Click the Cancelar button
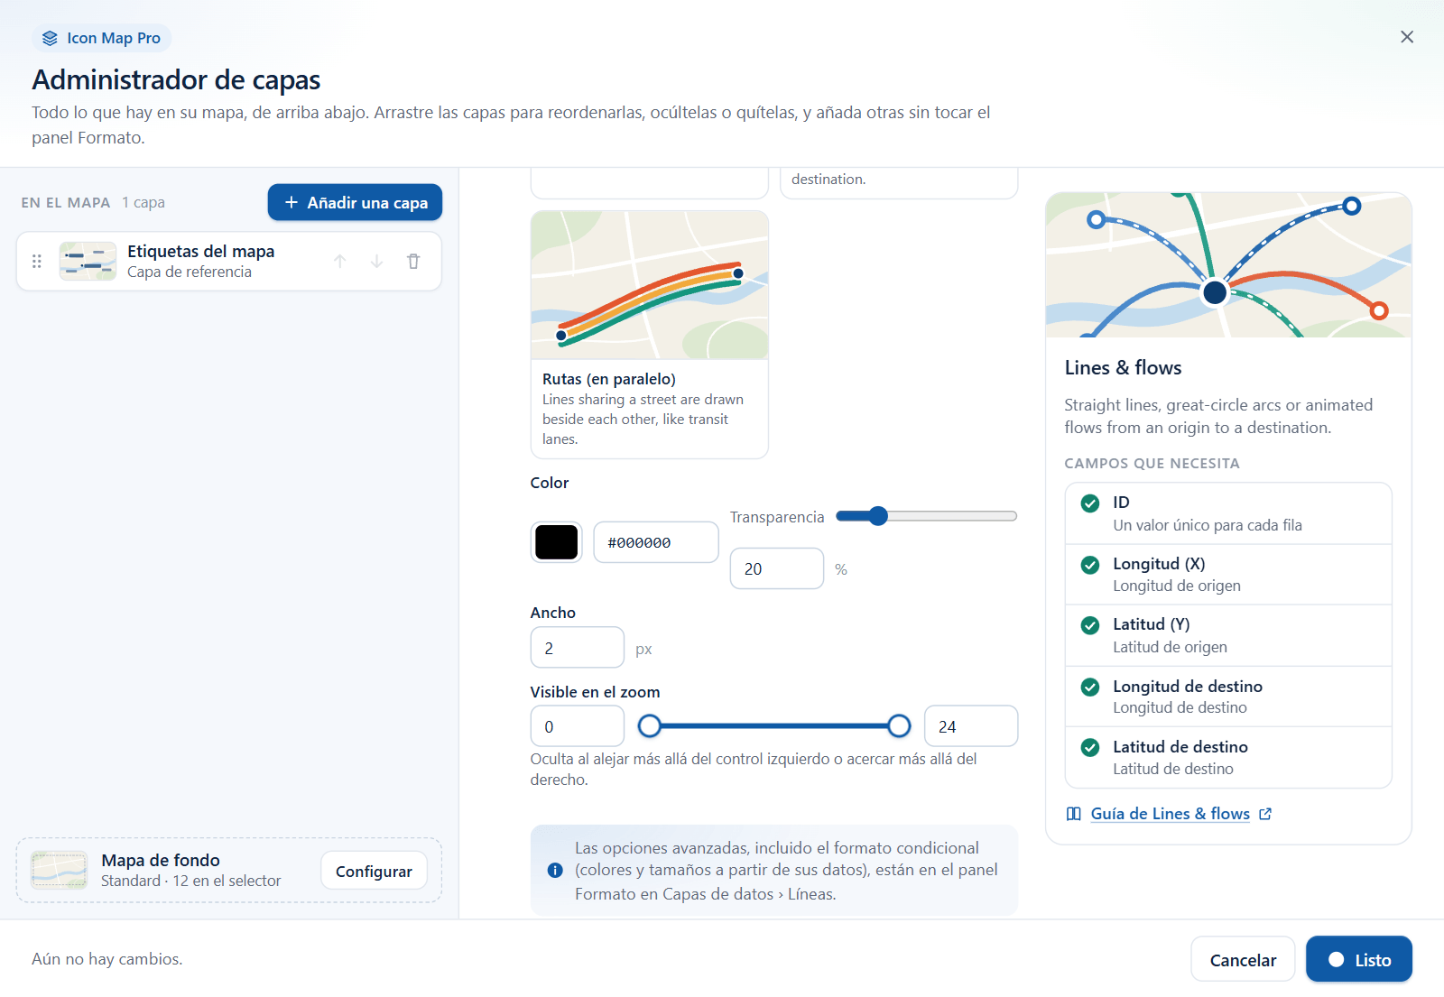Image resolution: width=1444 pixels, height=997 pixels. (1243, 960)
